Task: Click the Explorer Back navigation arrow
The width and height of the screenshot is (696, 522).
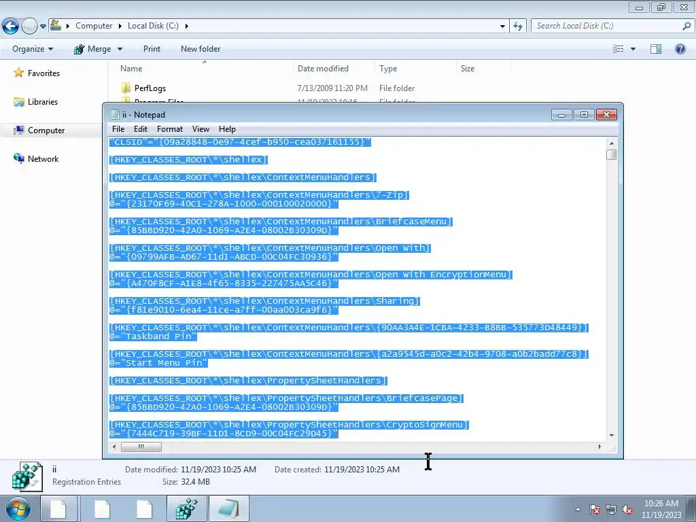Action: tap(11, 27)
